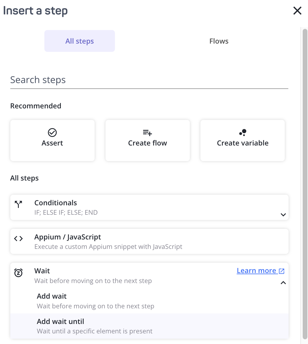Viewport: 308px width, 344px height.
Task: Select the Appium / JavaScript step
Action: tap(149, 241)
